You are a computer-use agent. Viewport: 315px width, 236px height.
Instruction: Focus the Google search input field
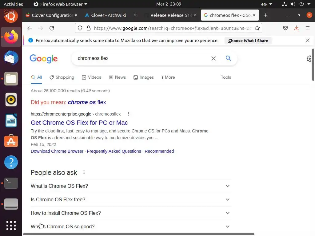click(x=143, y=58)
